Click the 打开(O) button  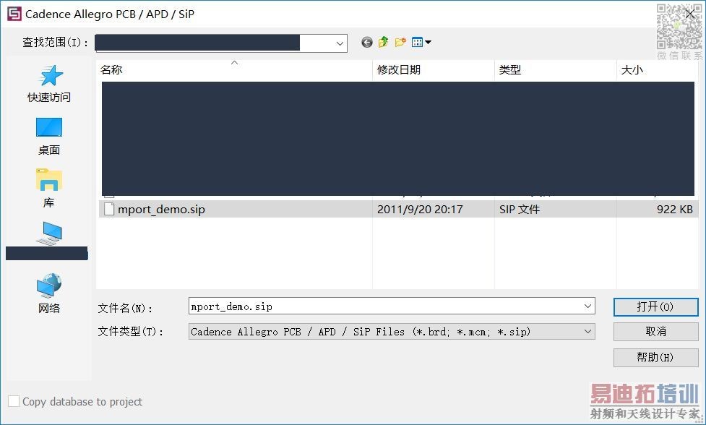[x=655, y=307]
